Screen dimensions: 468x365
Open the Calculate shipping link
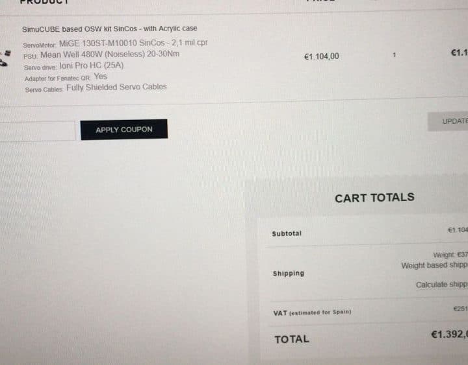(441, 285)
